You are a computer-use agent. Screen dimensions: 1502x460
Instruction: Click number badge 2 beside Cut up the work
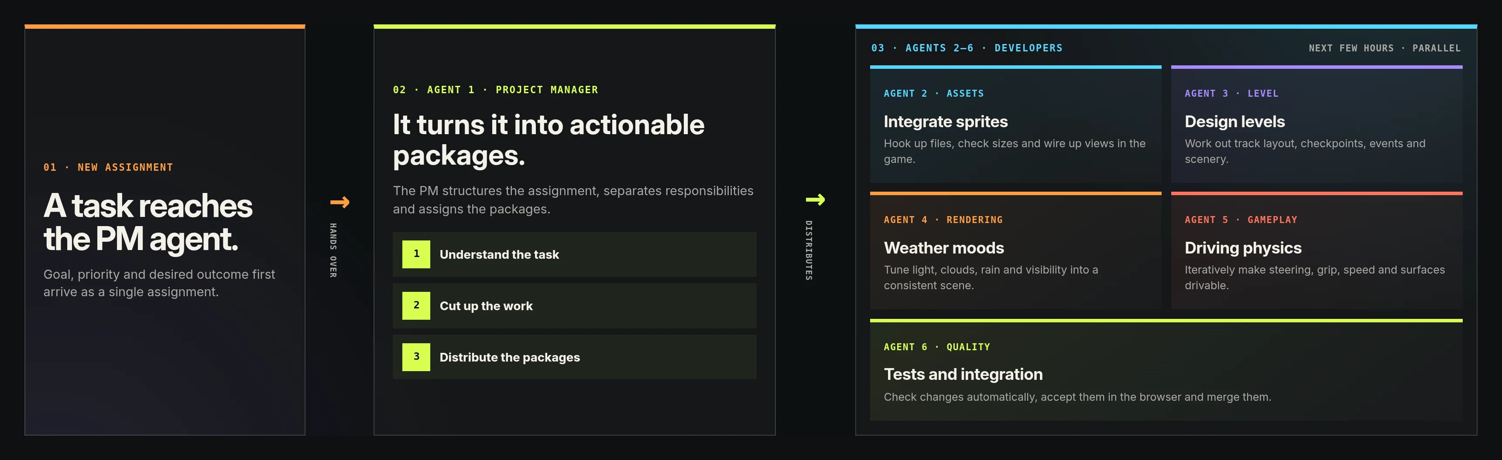pos(416,305)
